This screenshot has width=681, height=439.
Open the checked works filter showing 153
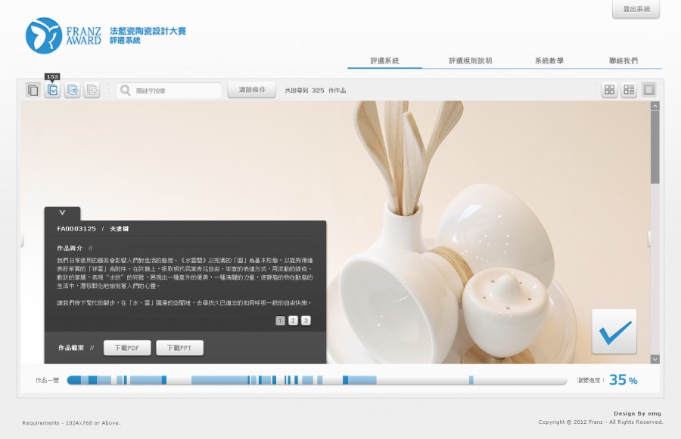pyautogui.click(x=52, y=91)
